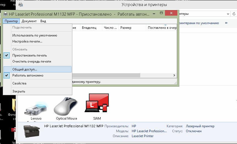Open the Вид menu

coord(43,21)
